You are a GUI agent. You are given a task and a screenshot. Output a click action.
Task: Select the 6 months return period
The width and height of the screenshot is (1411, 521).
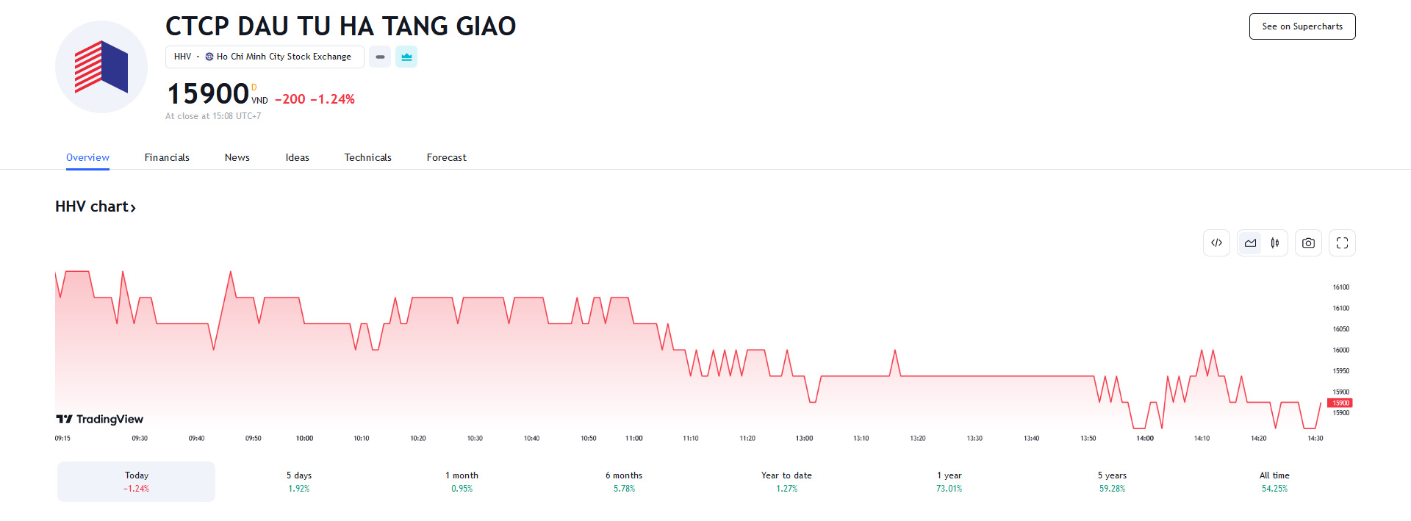623,481
